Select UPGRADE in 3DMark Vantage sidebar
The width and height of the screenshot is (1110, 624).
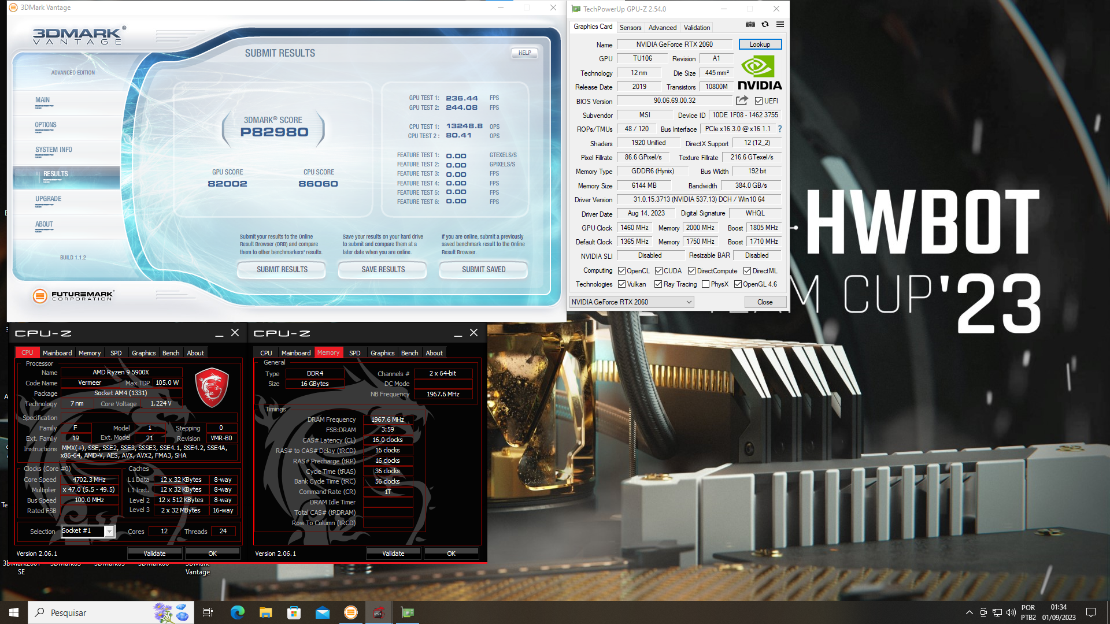click(48, 199)
